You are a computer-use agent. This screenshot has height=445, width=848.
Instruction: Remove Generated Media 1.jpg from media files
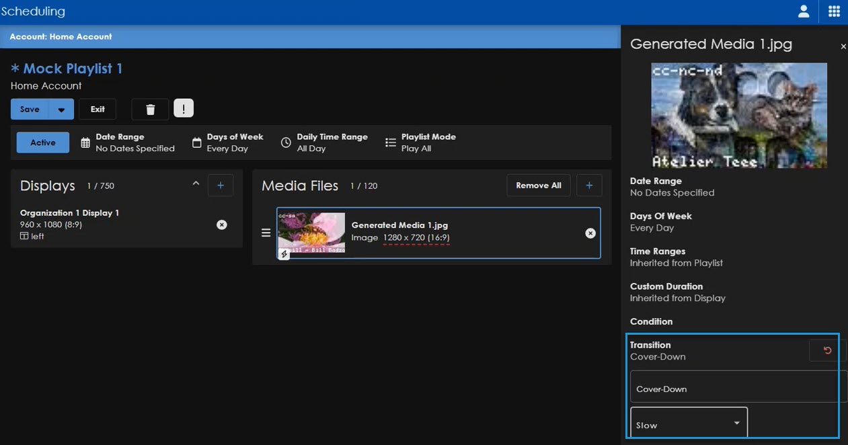point(590,233)
